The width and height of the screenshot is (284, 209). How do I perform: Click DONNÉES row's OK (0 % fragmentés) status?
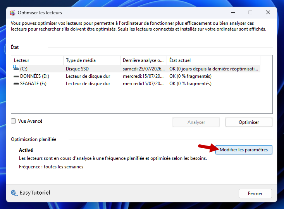[x=190, y=76]
